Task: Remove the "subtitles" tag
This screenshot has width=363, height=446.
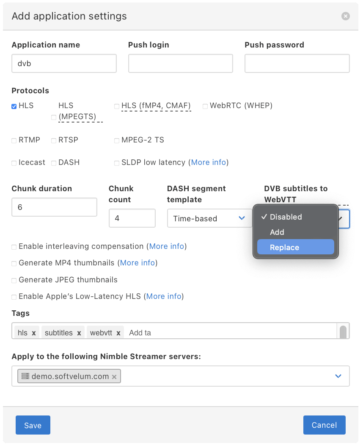Action: (x=79, y=332)
